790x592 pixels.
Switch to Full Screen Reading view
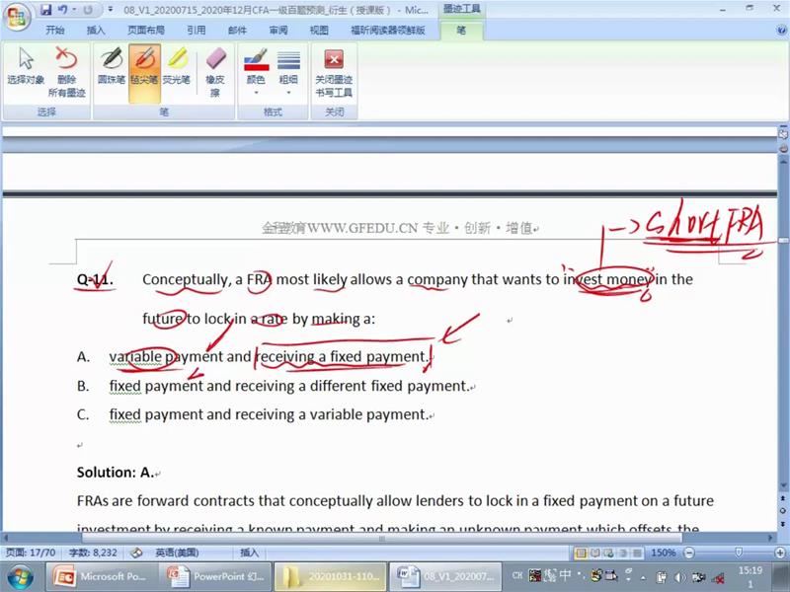[595, 554]
